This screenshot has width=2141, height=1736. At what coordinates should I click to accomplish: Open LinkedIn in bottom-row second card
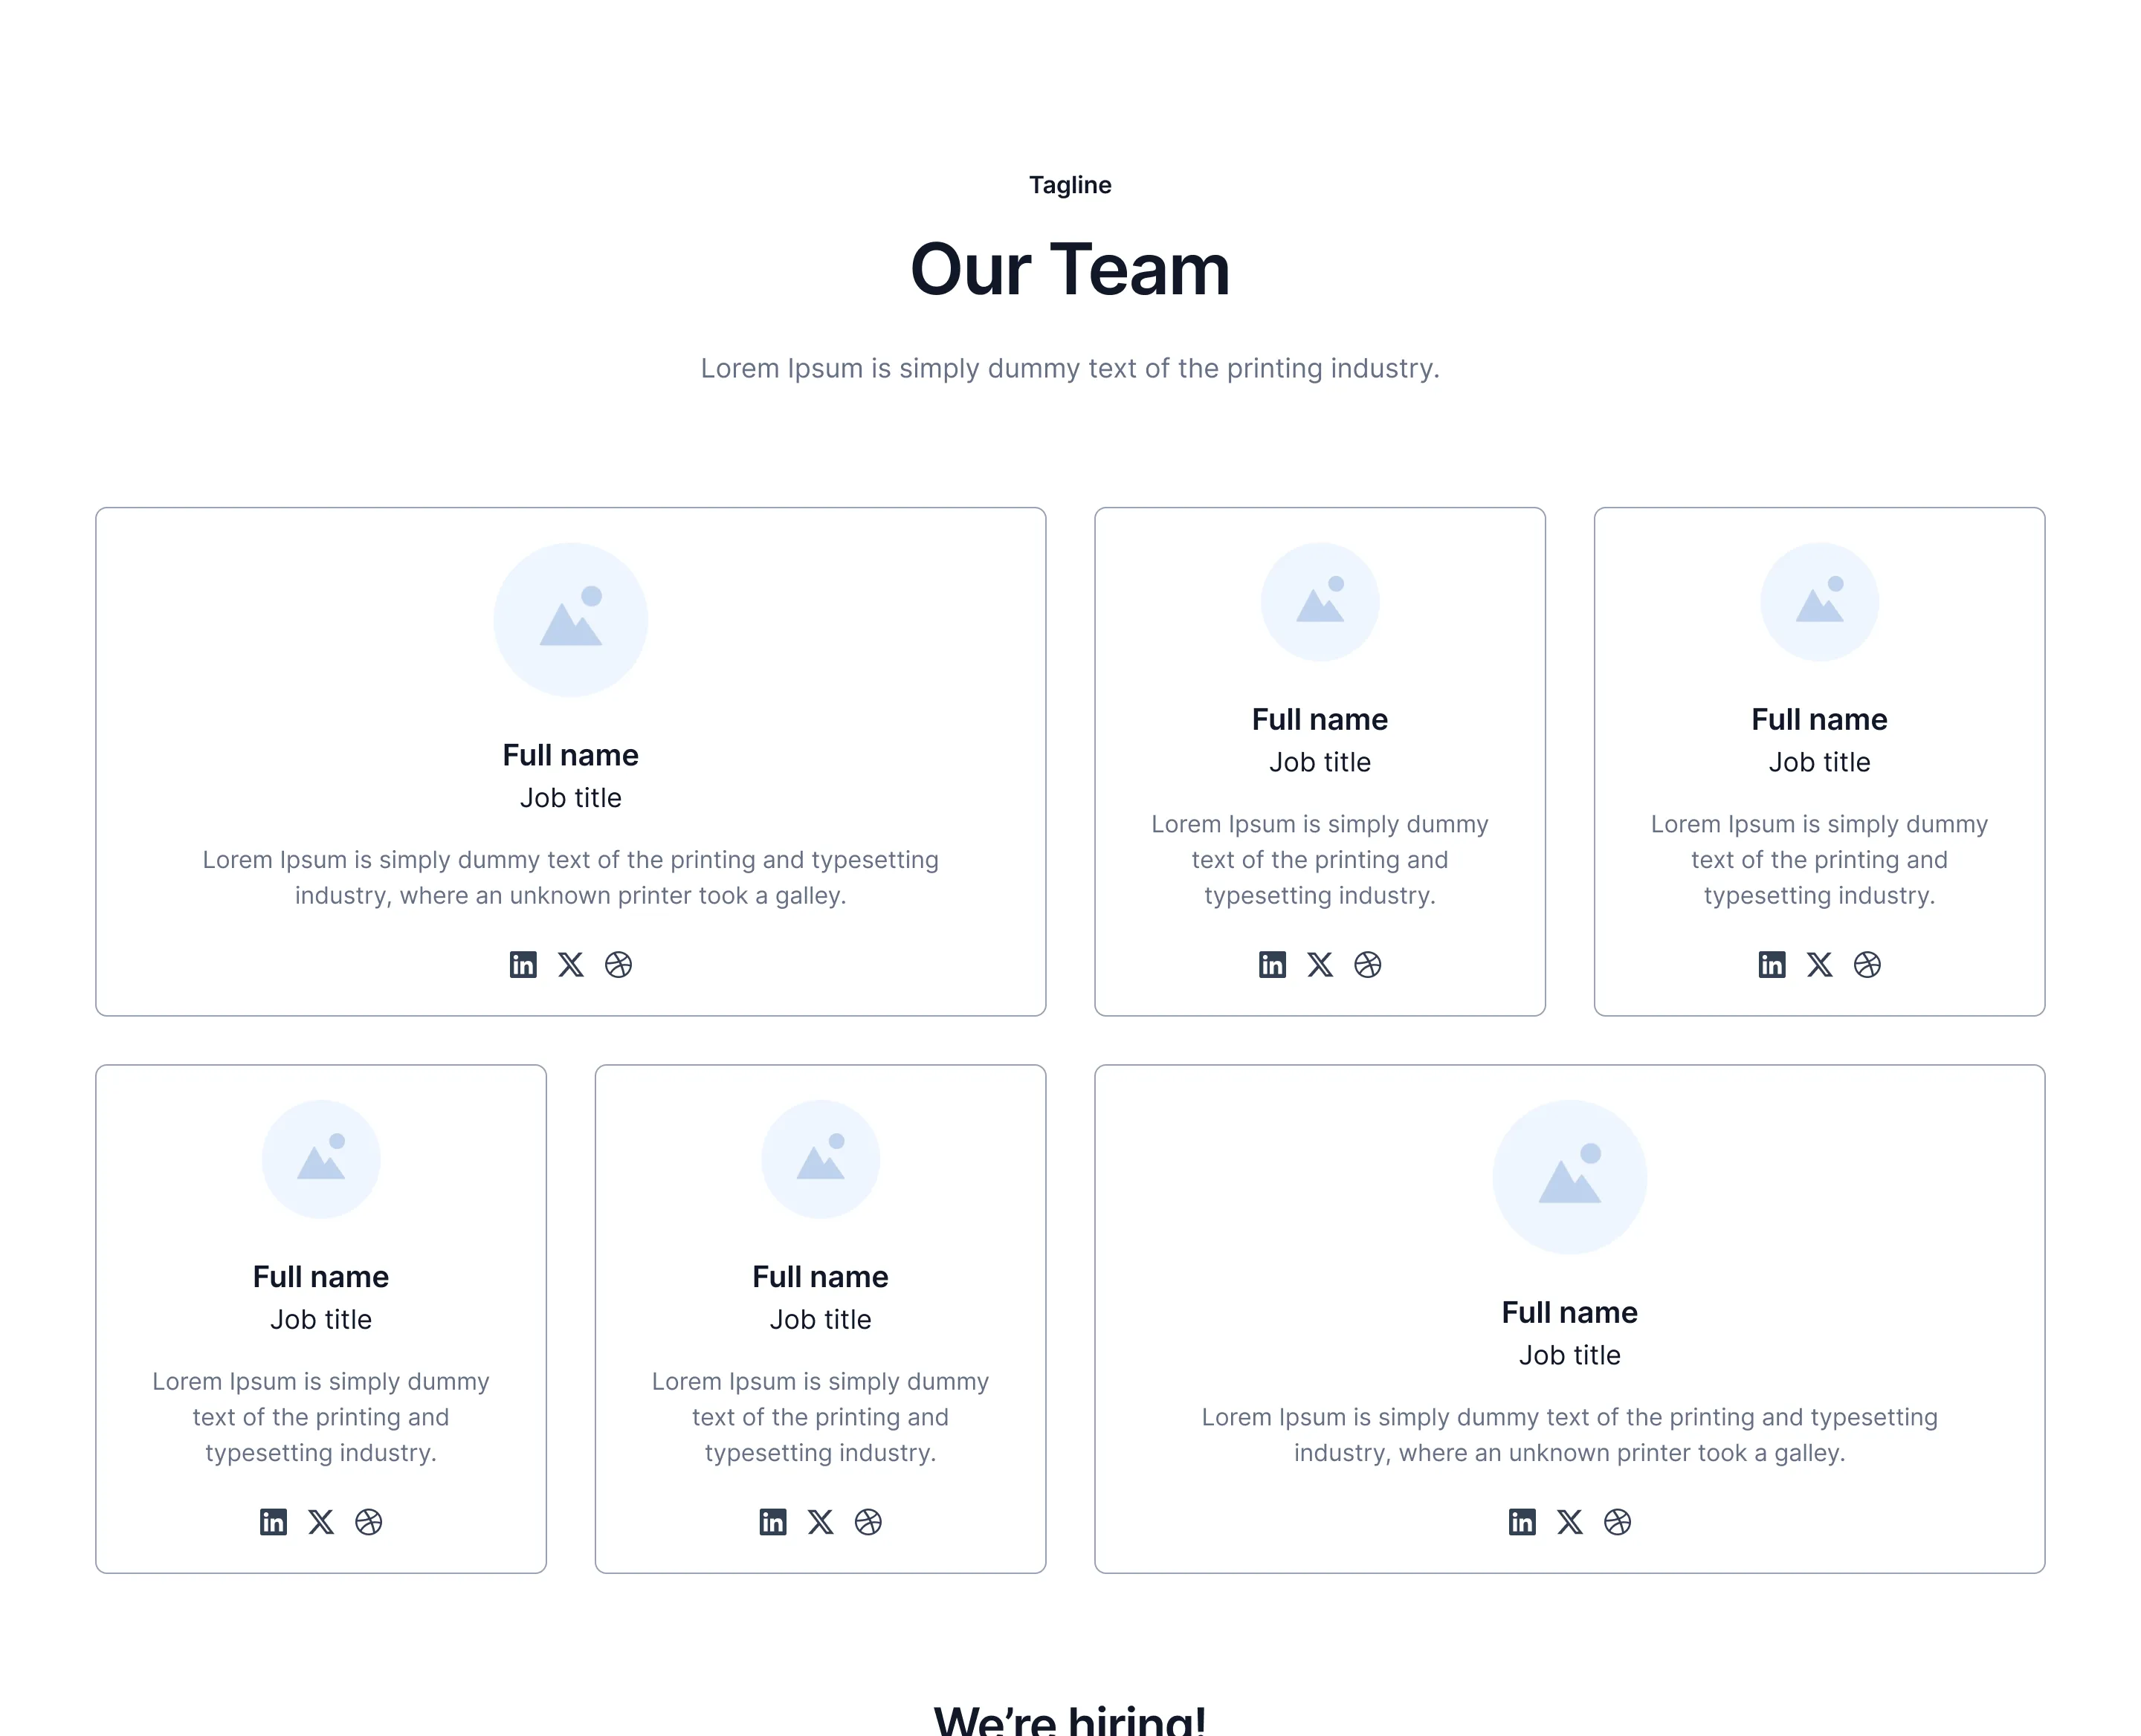[772, 1521]
